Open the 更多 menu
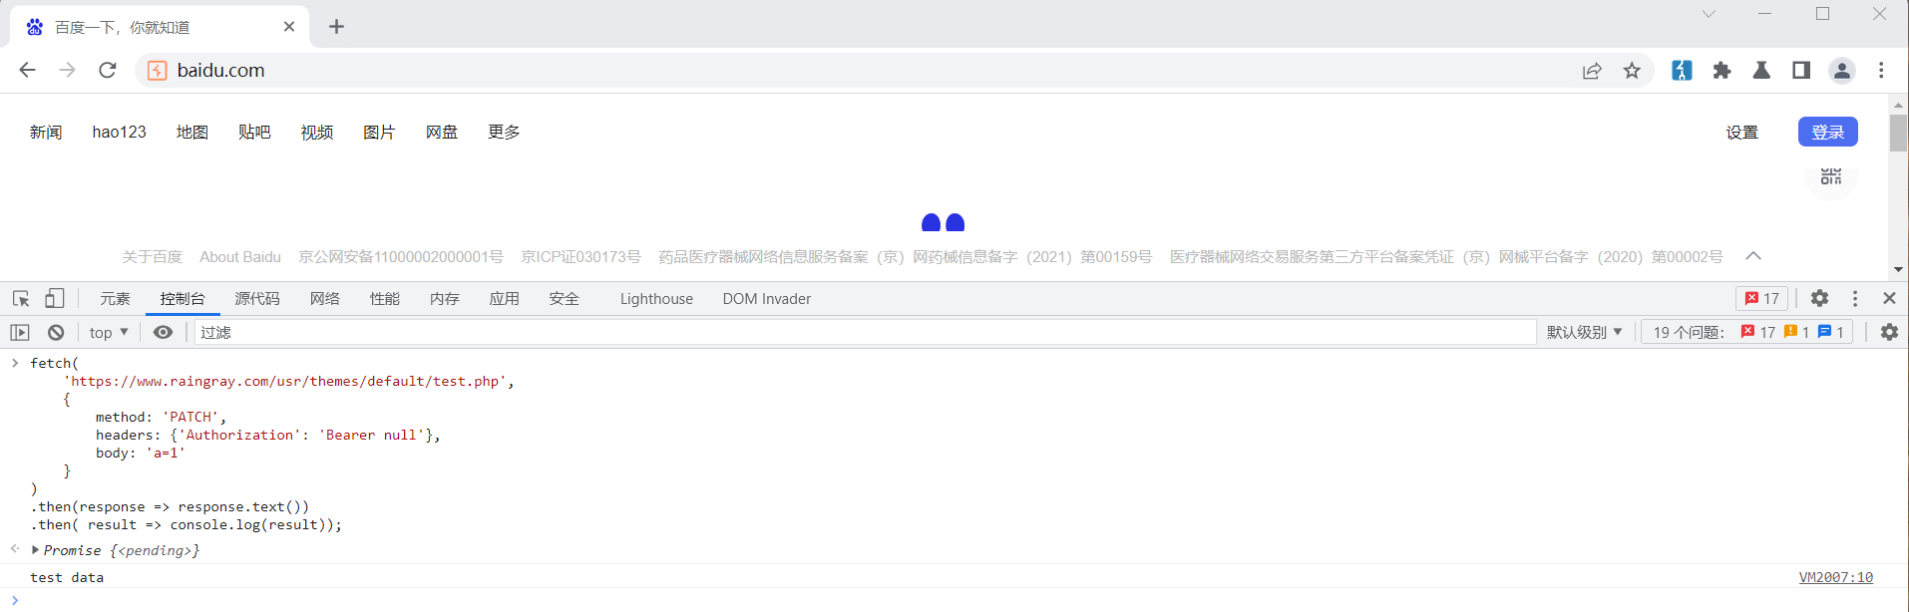The width and height of the screenshot is (1909, 612). point(504,132)
